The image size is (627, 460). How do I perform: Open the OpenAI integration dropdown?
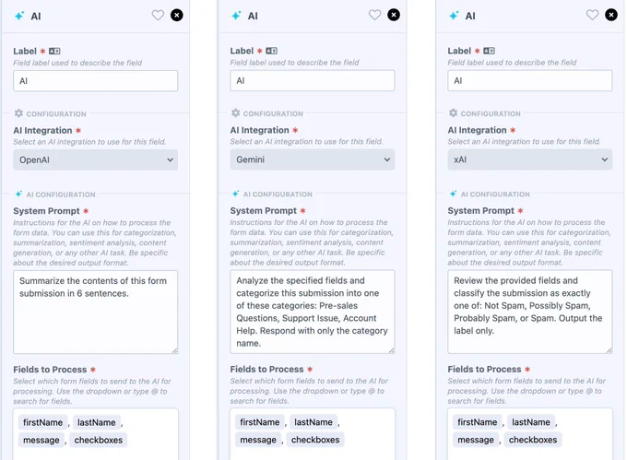[x=96, y=159]
